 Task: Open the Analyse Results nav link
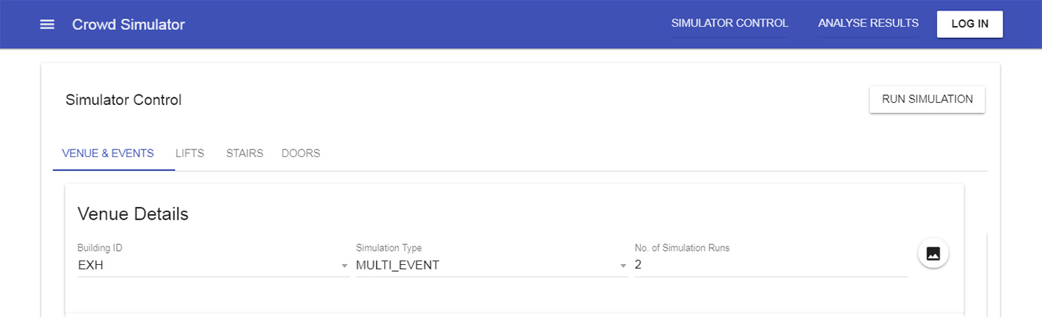(869, 24)
